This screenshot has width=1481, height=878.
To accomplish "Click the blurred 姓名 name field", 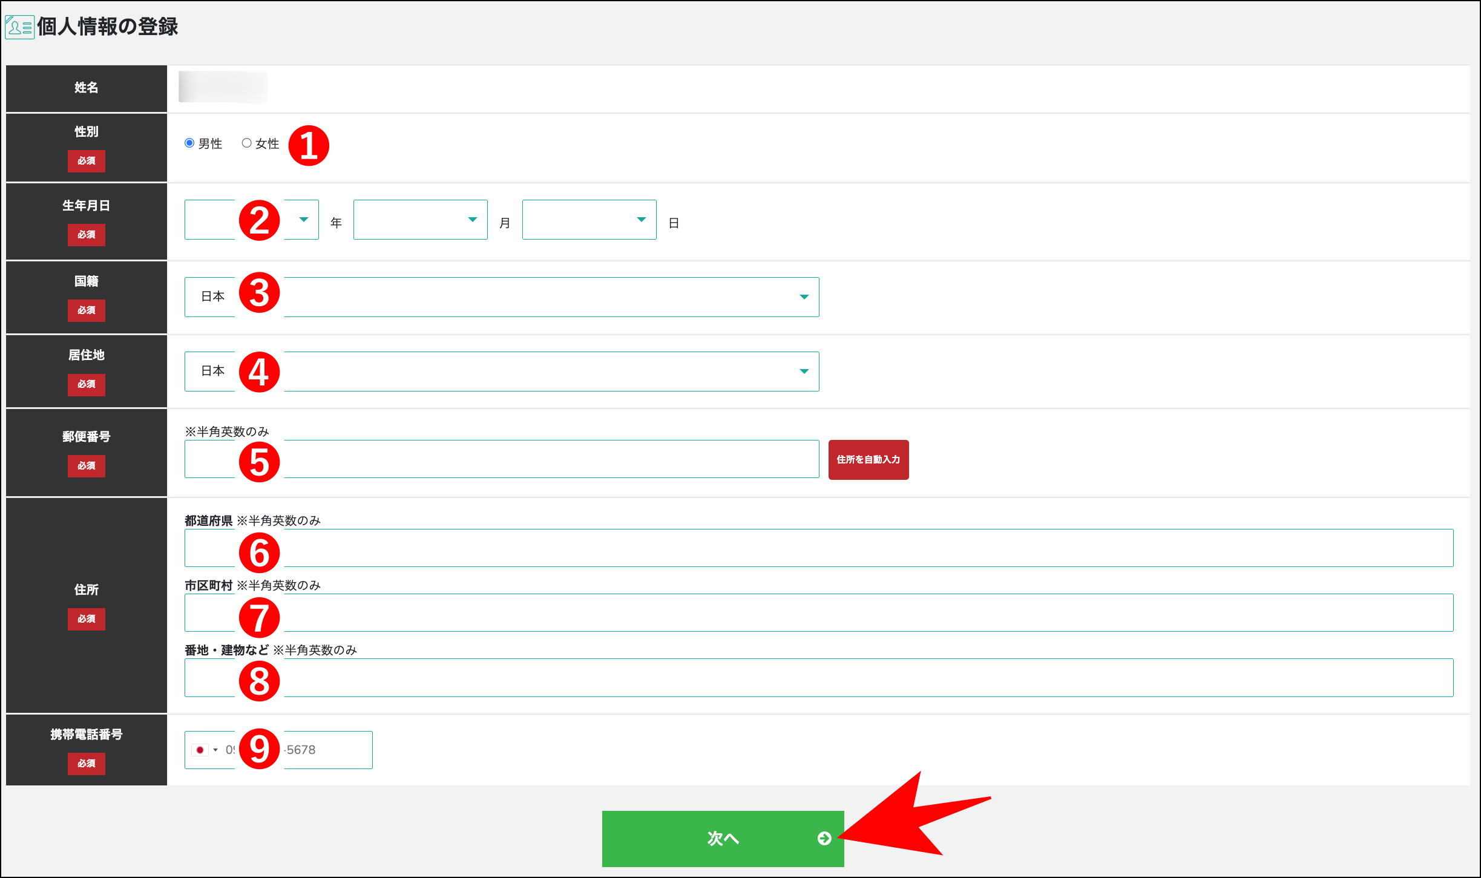I will [223, 87].
